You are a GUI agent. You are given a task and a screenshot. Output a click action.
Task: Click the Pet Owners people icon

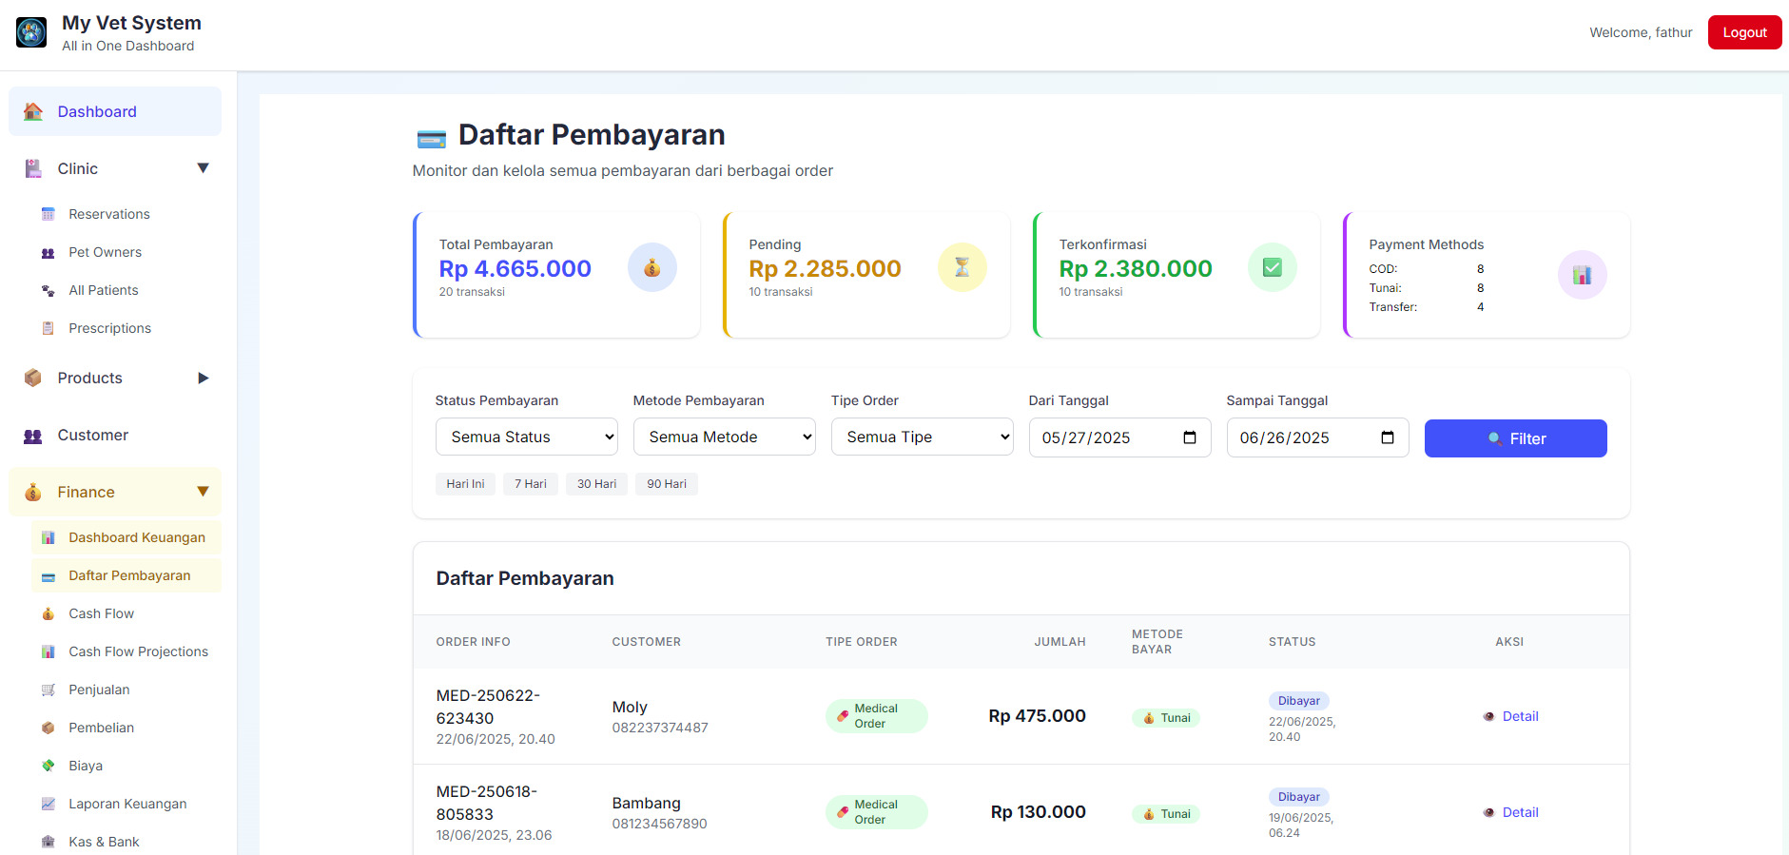coord(49,252)
